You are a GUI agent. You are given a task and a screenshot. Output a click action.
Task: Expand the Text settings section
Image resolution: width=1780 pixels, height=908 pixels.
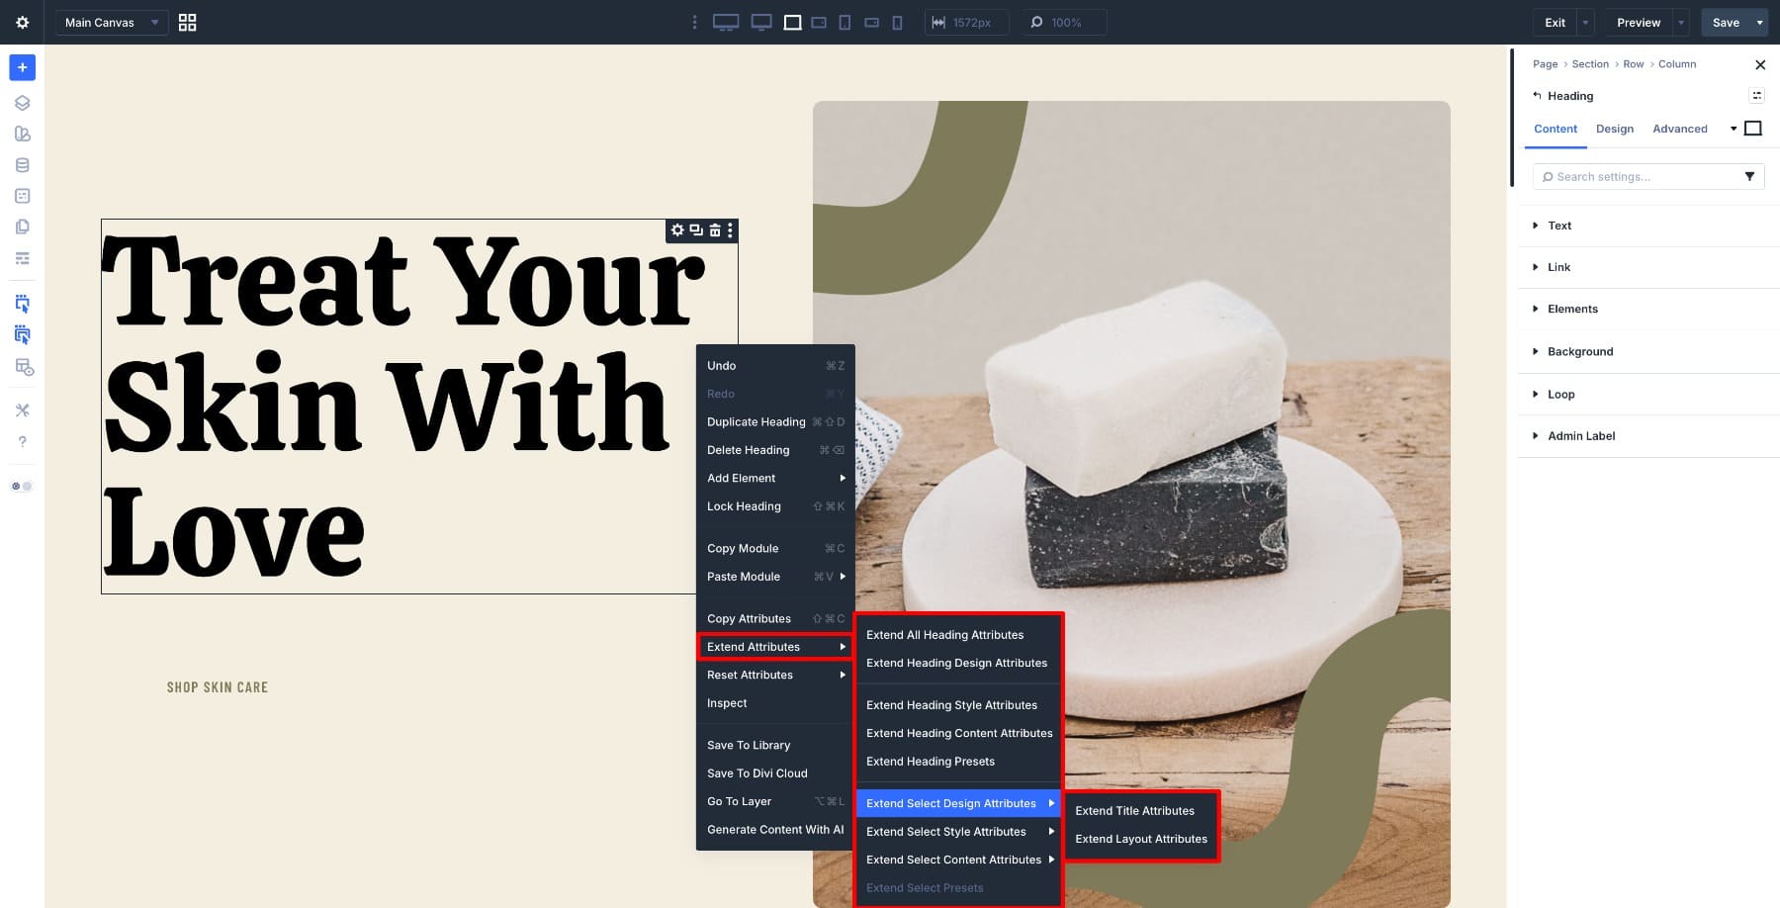[x=1558, y=226]
